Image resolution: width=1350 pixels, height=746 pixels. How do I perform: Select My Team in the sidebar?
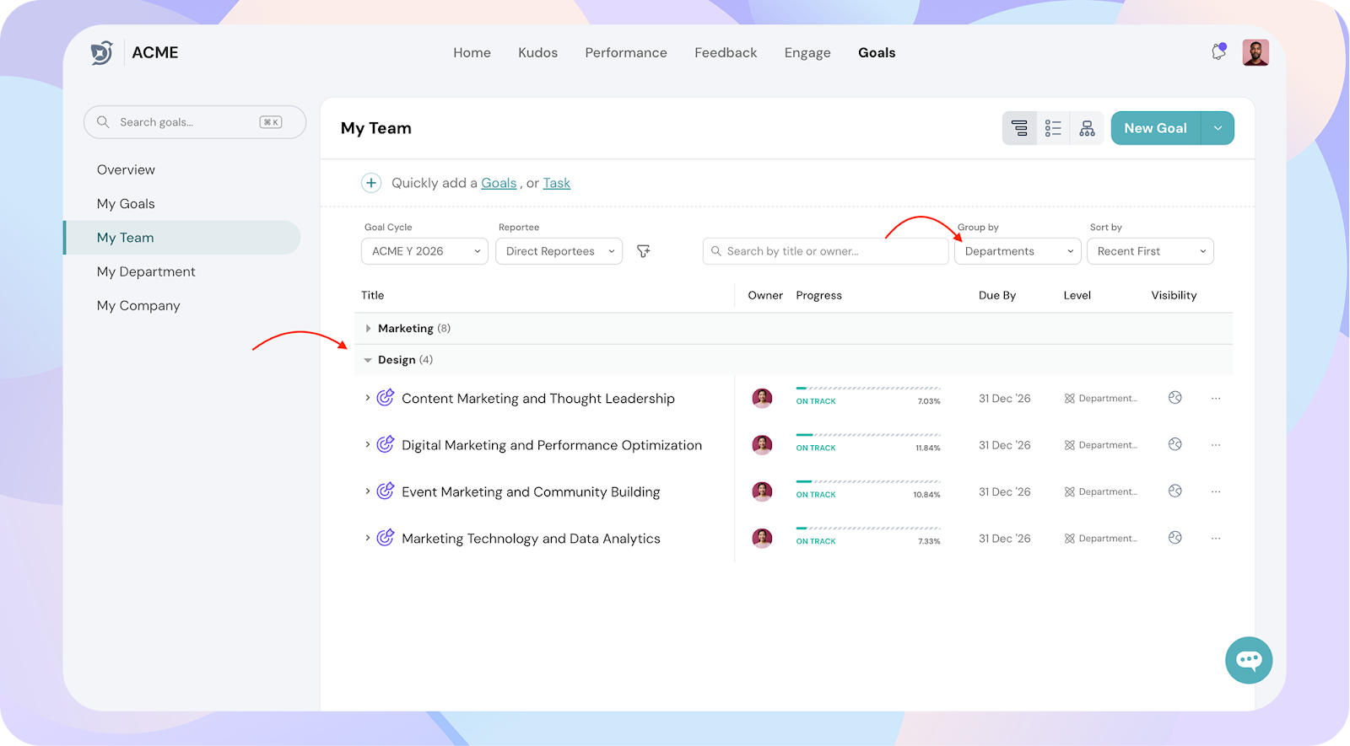tap(182, 238)
